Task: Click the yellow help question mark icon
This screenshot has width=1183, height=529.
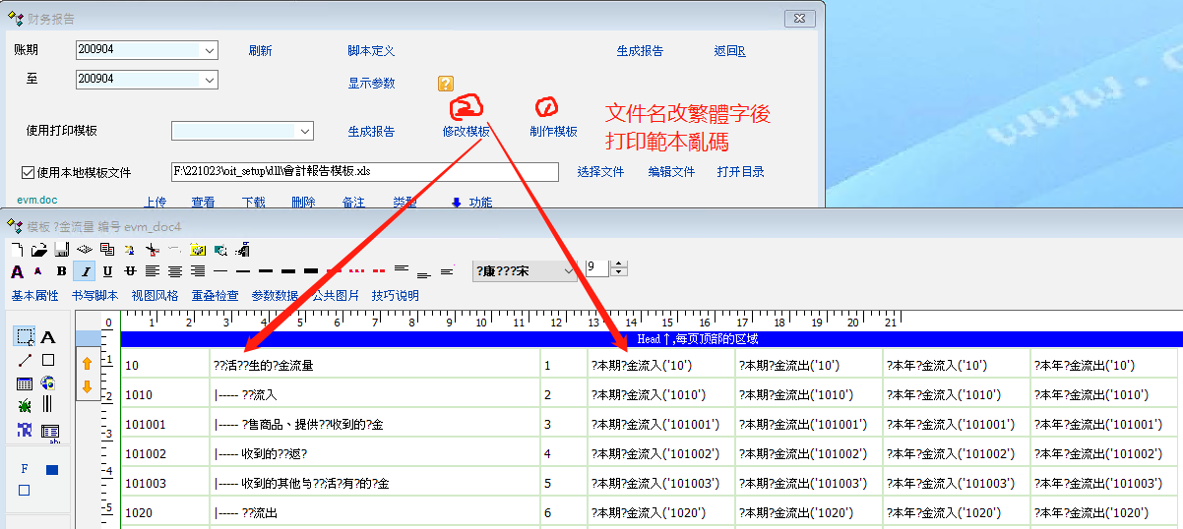Action: [446, 84]
